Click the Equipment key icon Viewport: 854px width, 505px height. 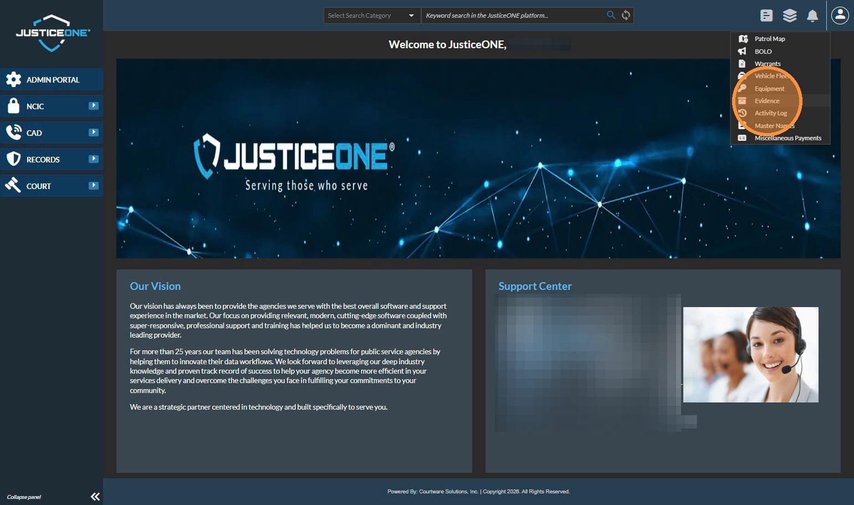point(742,88)
